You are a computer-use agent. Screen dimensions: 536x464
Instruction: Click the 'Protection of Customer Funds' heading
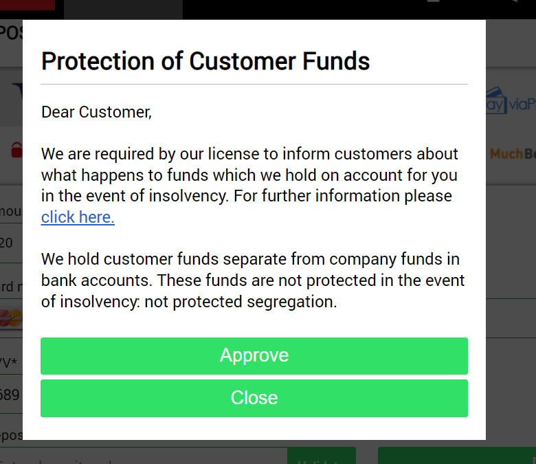point(205,62)
